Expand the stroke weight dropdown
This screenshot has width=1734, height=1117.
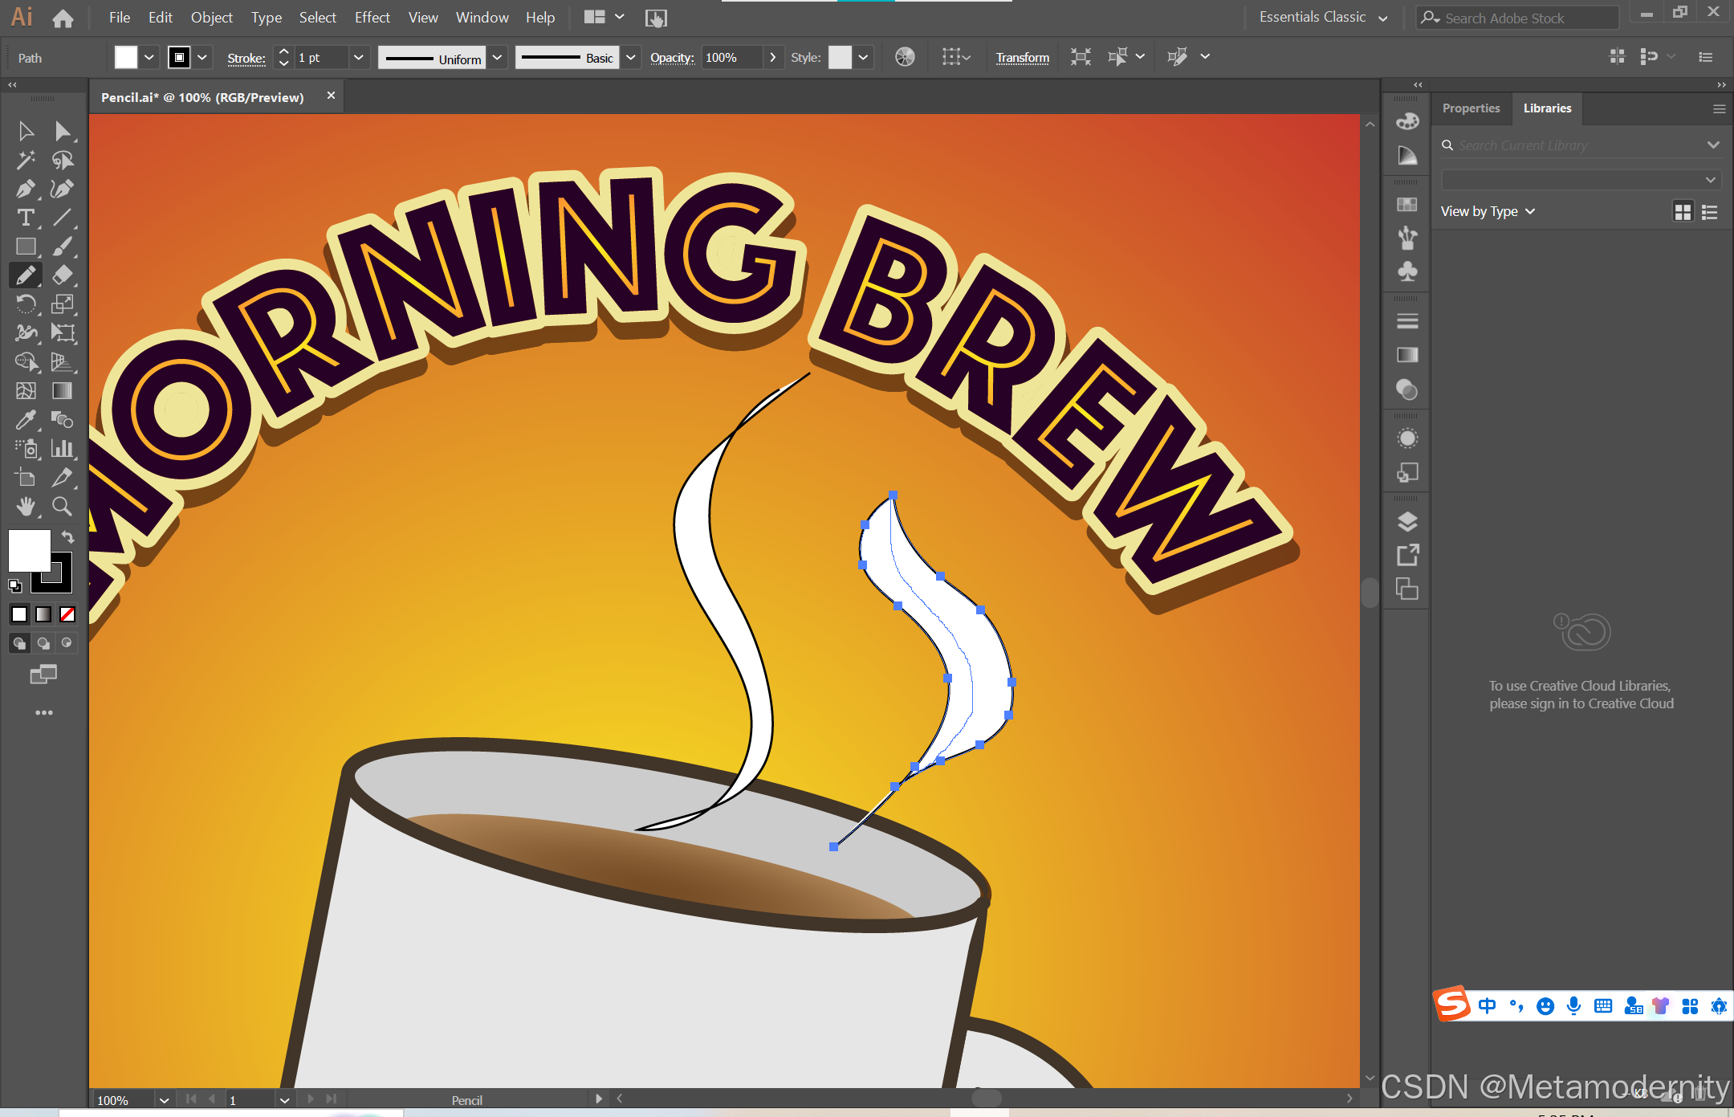[359, 58]
